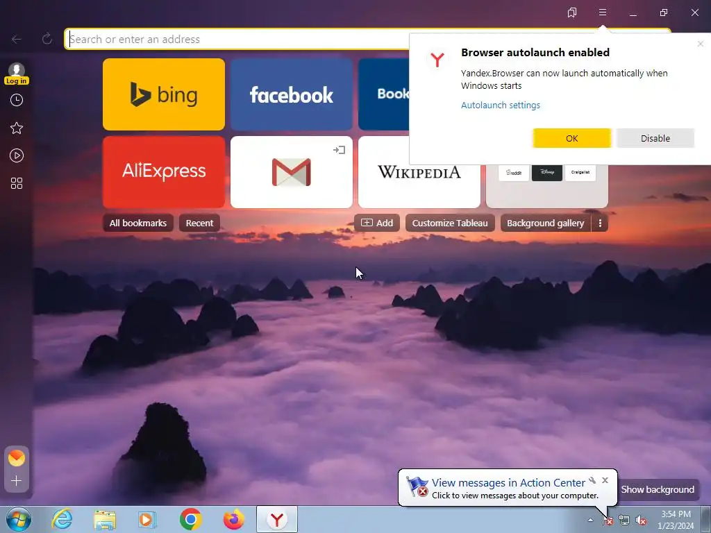Open the Autolaunch settings link
This screenshot has width=711, height=533.
pos(501,105)
